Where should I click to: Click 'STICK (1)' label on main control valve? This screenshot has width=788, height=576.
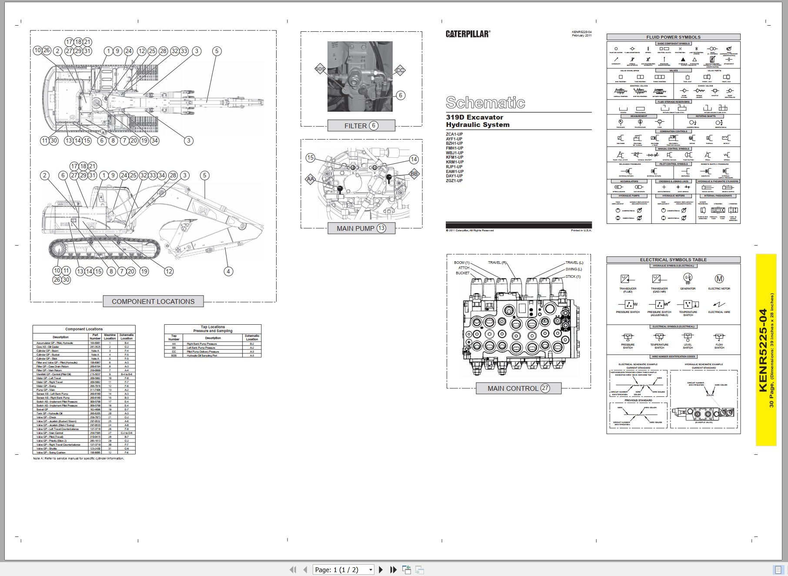click(573, 276)
